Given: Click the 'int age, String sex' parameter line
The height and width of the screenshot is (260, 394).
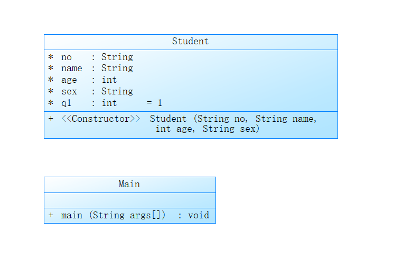Looking at the screenshot, I should 207,129.
